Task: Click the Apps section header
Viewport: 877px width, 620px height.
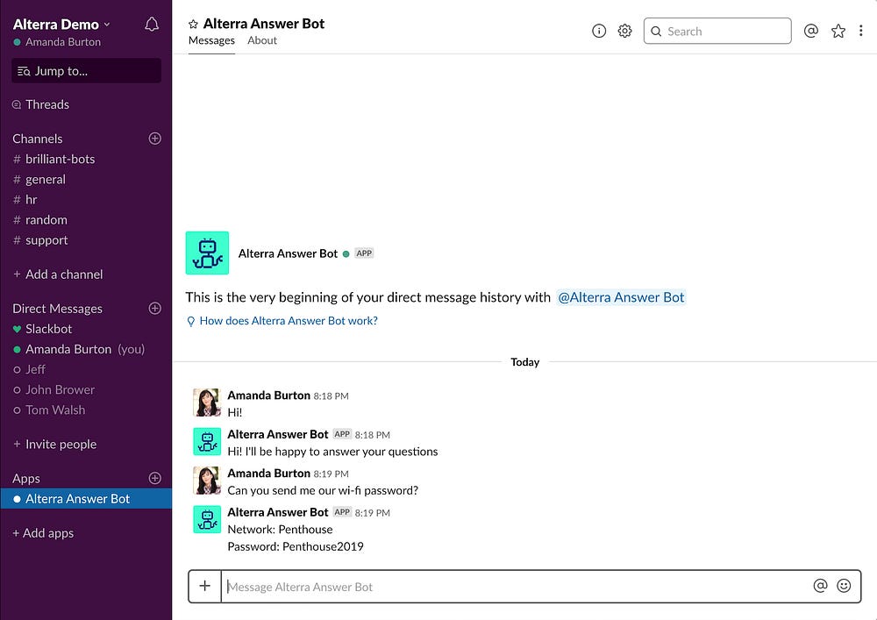Action: tap(25, 479)
